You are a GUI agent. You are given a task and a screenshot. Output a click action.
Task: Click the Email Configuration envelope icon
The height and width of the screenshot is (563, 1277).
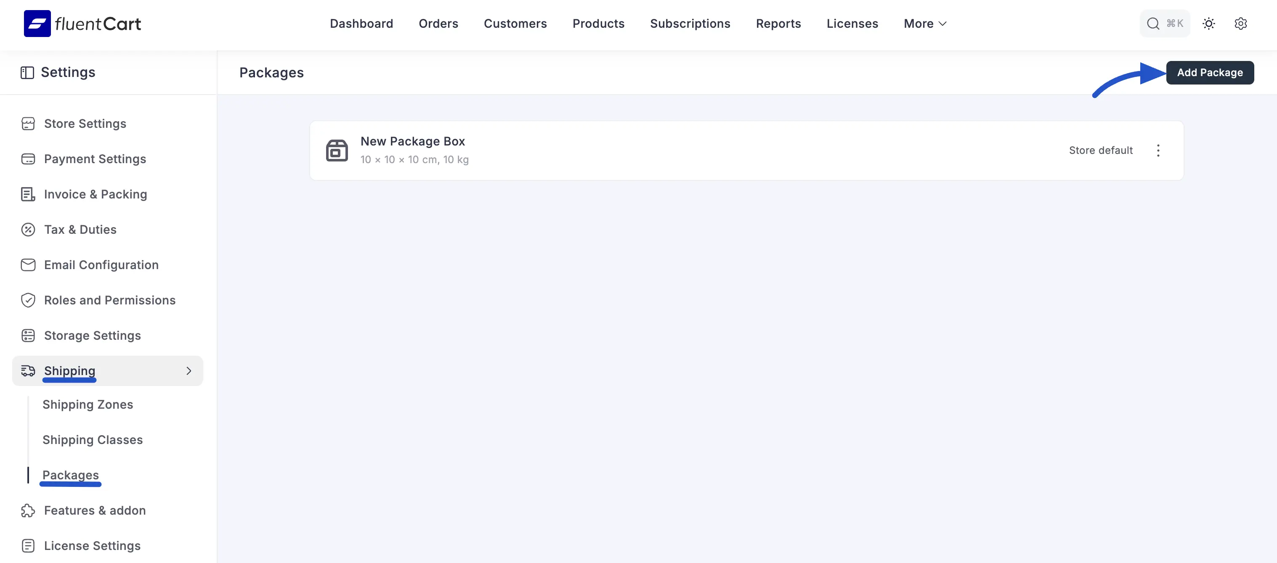coord(28,264)
